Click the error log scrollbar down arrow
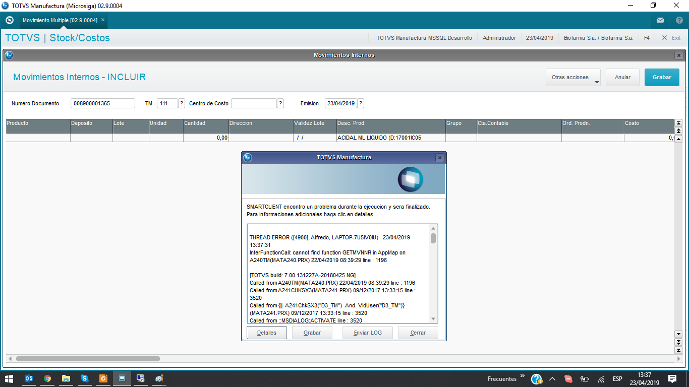This screenshot has width=689, height=387. coord(433,318)
